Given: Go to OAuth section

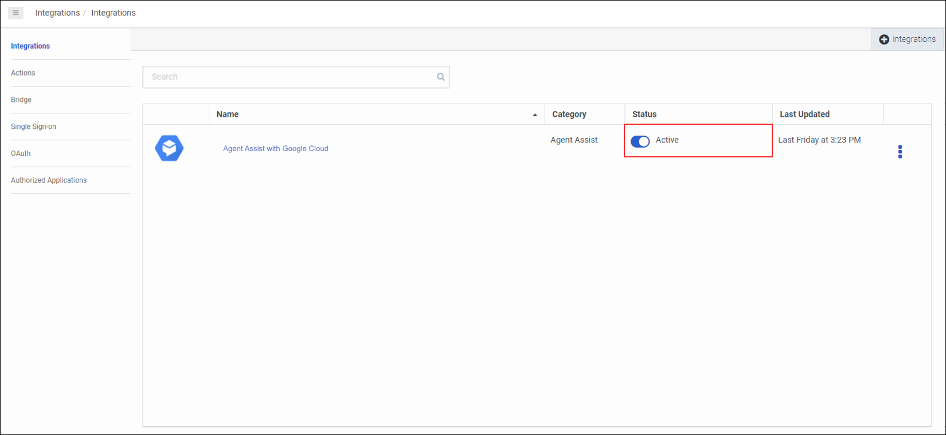Looking at the screenshot, I should click(21, 153).
